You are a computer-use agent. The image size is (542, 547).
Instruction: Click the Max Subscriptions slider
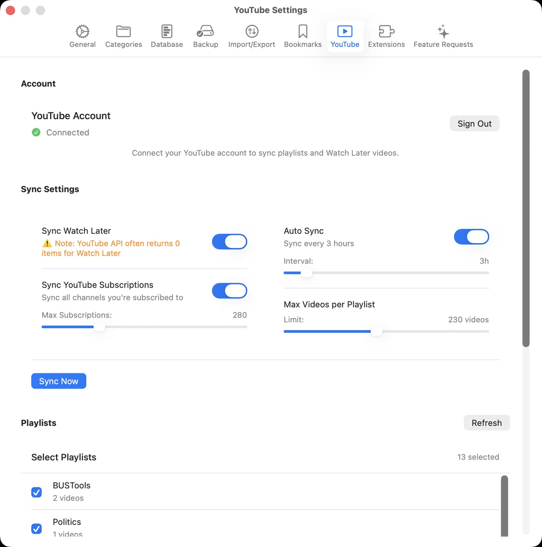tap(144, 327)
